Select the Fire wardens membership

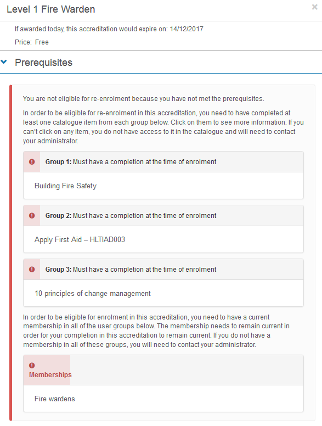coord(54,399)
